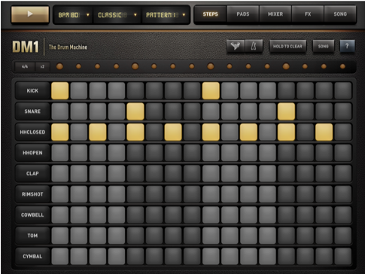Disable HHClosed step 15

click(324, 132)
